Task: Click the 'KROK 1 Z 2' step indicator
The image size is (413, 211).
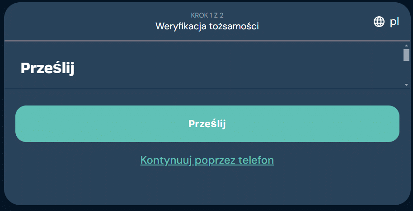Action: point(207,16)
